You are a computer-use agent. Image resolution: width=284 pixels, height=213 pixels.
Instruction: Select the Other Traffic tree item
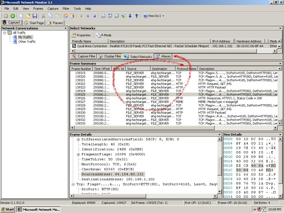click(x=27, y=42)
